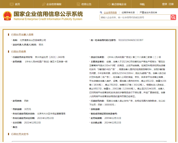The height and width of the screenshot is (143, 178).
Task: Click the 登录 login link
Action: [x=164, y=4]
